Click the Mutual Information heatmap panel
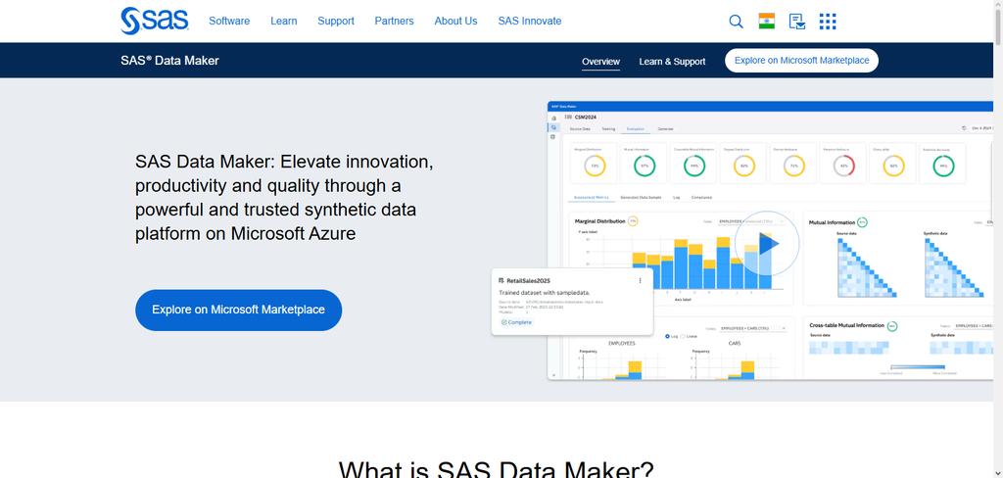The image size is (1003, 478). pyautogui.click(x=897, y=259)
